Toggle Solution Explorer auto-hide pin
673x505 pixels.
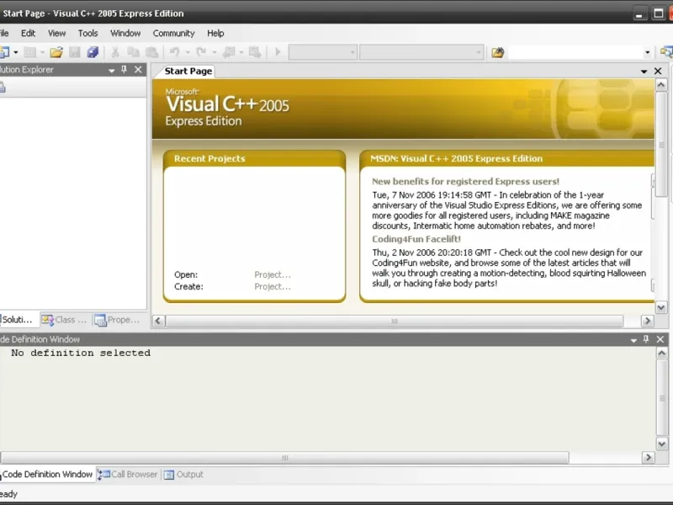point(124,69)
